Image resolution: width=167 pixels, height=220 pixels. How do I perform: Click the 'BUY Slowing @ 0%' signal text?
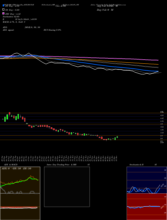52,30
